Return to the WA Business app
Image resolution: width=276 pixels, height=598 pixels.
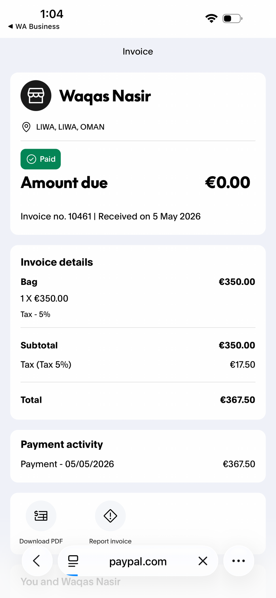(x=34, y=27)
